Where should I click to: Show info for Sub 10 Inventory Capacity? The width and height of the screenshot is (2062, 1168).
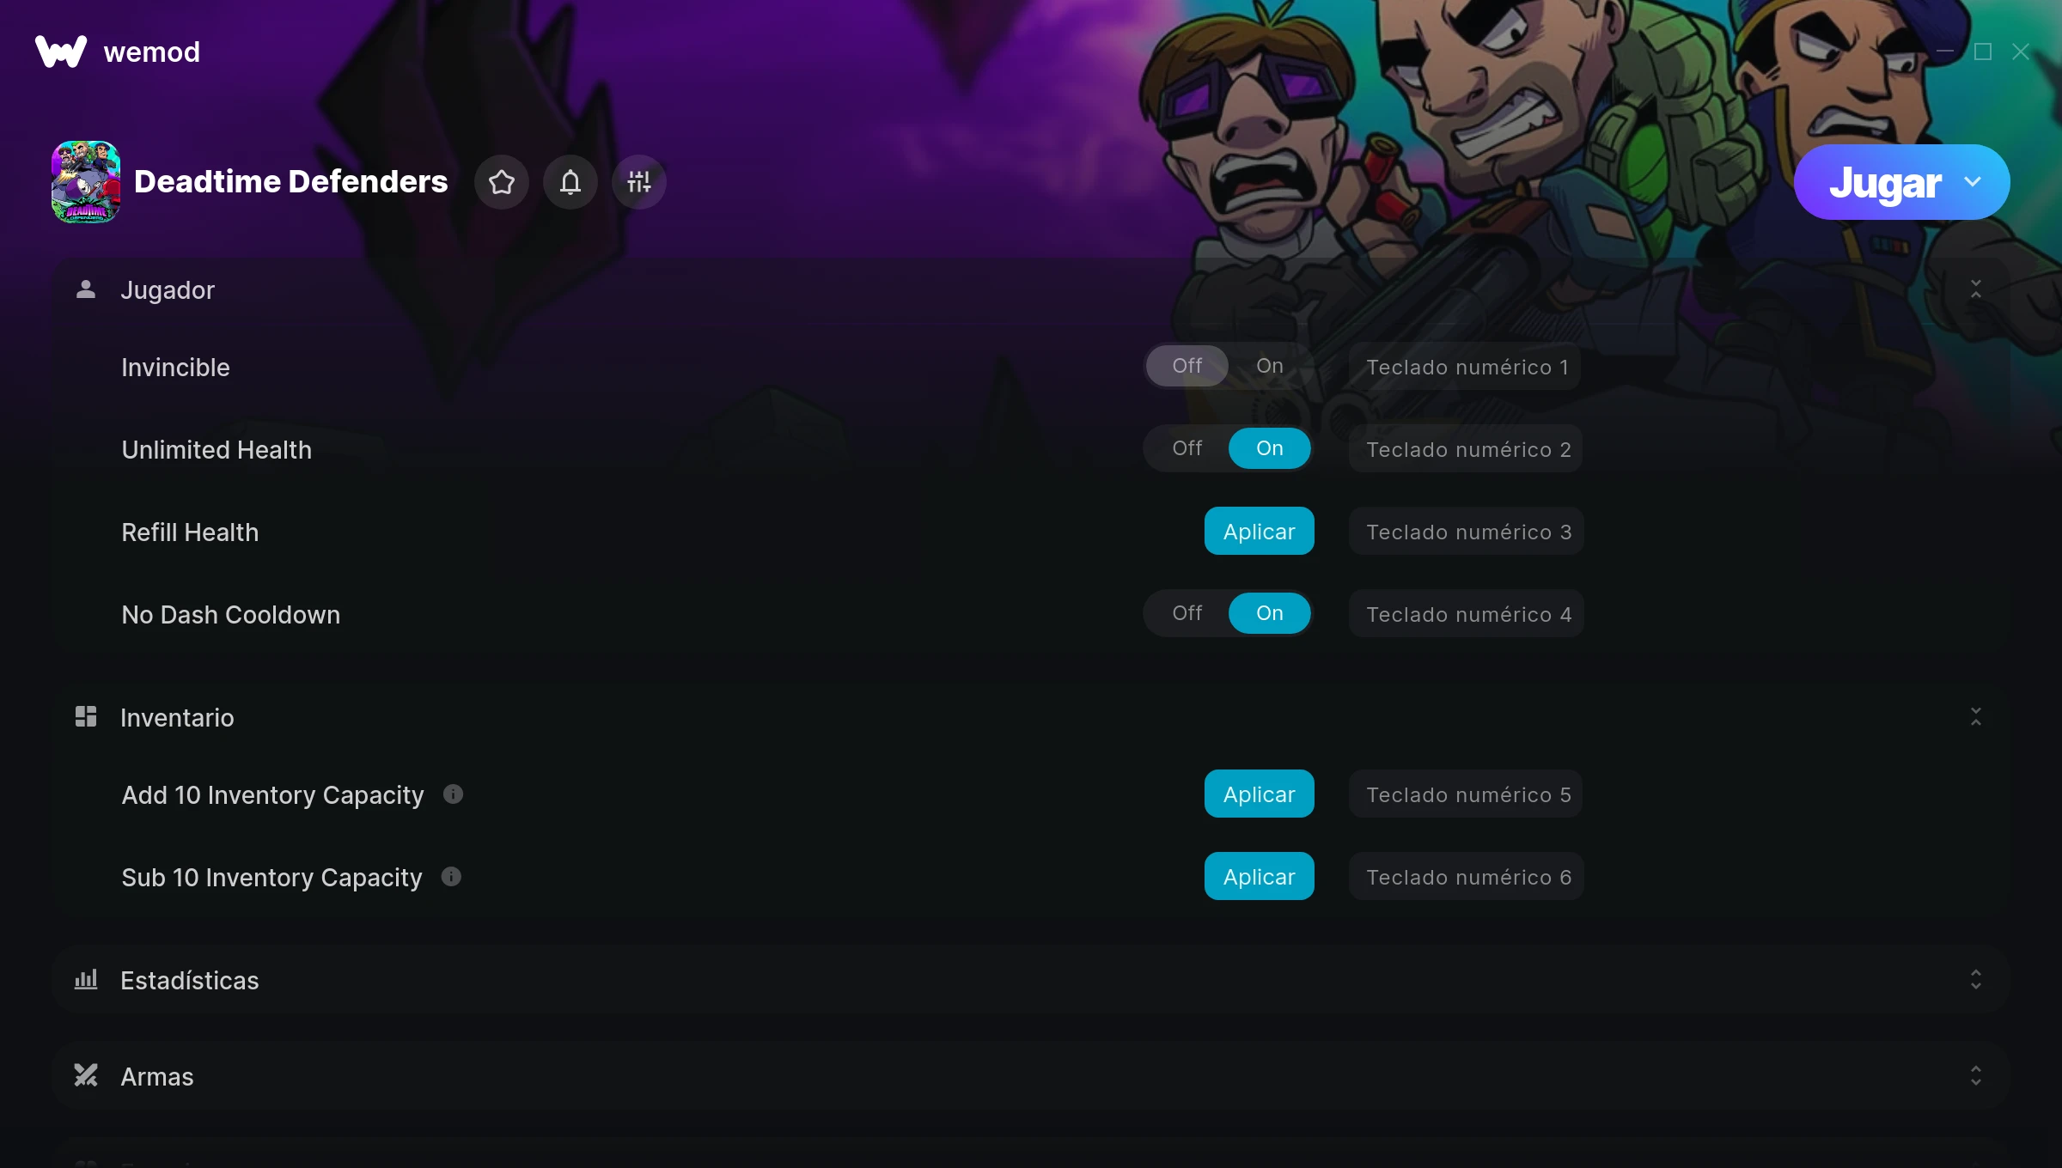[x=451, y=877]
